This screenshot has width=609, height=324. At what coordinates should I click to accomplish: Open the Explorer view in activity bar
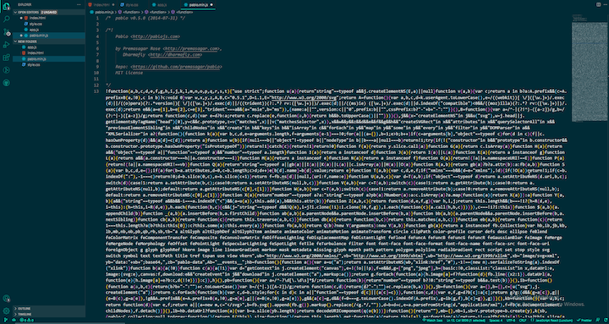(x=6, y=6)
